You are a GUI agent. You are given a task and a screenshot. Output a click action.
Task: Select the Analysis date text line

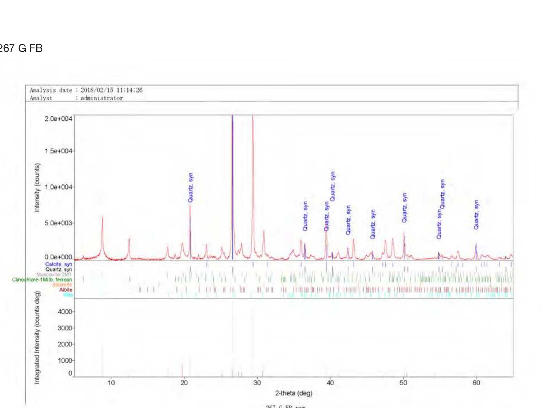click(x=86, y=90)
